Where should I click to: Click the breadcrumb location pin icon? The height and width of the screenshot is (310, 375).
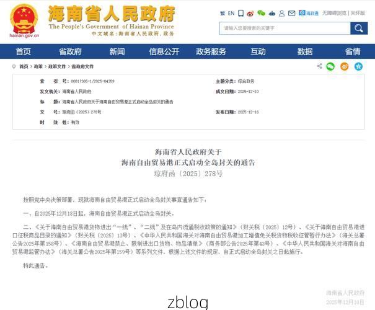coord(14,66)
